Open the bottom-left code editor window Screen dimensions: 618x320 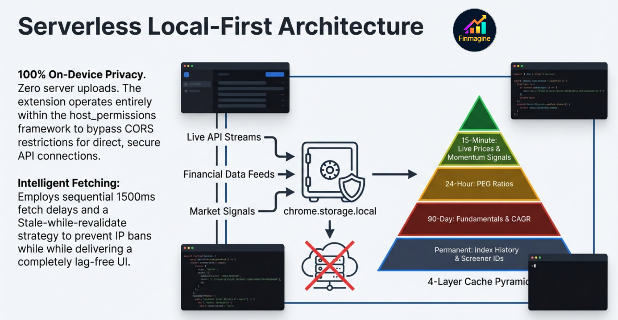click(233, 277)
